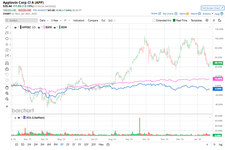Open Notes edit icon
The height and width of the screenshot is (150, 225).
[160, 14]
